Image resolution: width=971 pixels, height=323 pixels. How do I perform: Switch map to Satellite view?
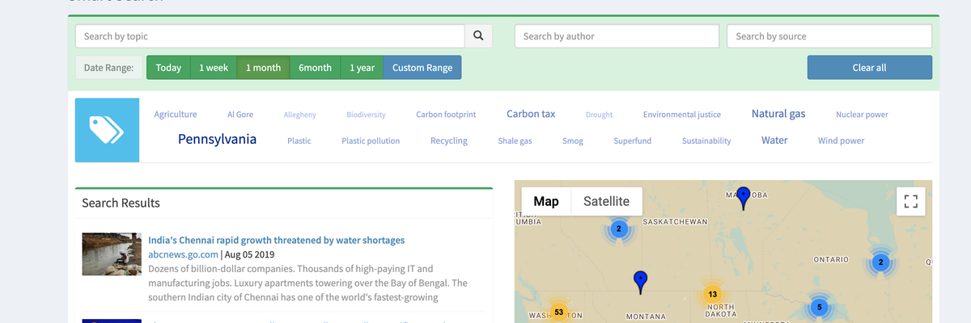tap(606, 201)
